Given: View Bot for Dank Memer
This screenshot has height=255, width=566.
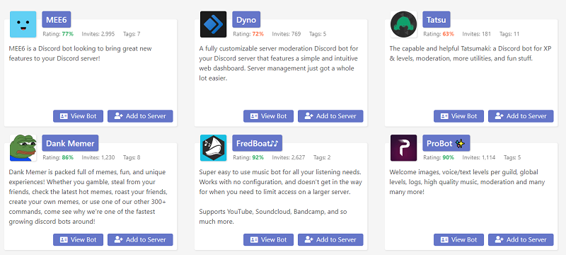Looking at the screenshot, I should click(x=78, y=239).
